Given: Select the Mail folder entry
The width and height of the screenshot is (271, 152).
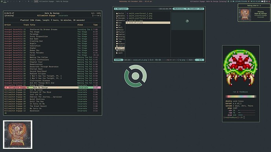Looking at the screenshot, I should coord(119,27).
